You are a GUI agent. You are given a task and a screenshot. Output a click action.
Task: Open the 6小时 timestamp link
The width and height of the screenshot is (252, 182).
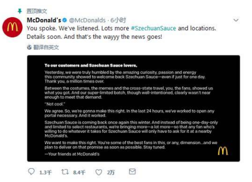point(118,20)
